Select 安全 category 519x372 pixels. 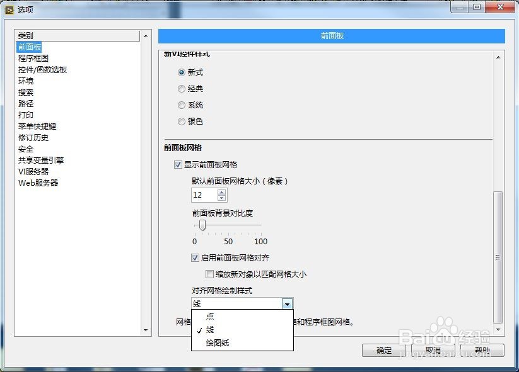[x=26, y=149]
